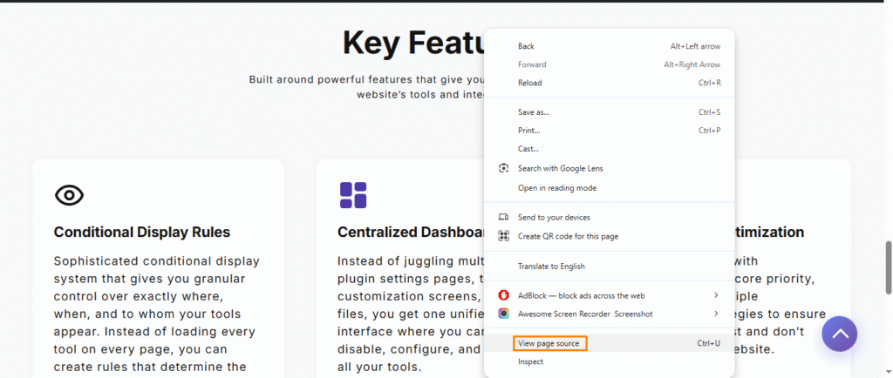
Task: Click the Key Features page heading
Action: coord(413,44)
